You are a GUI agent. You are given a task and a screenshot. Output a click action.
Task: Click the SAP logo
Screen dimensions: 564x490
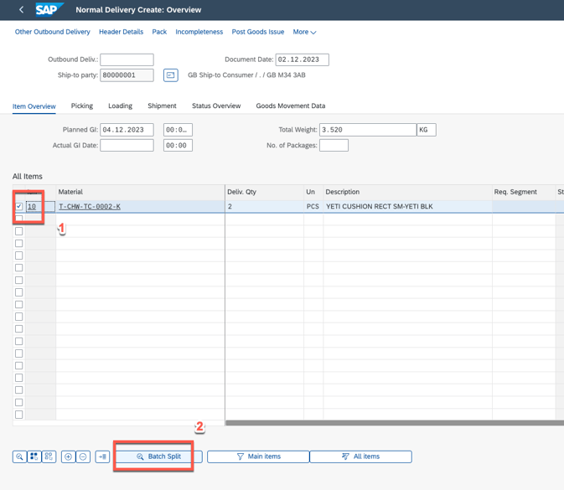tap(49, 10)
